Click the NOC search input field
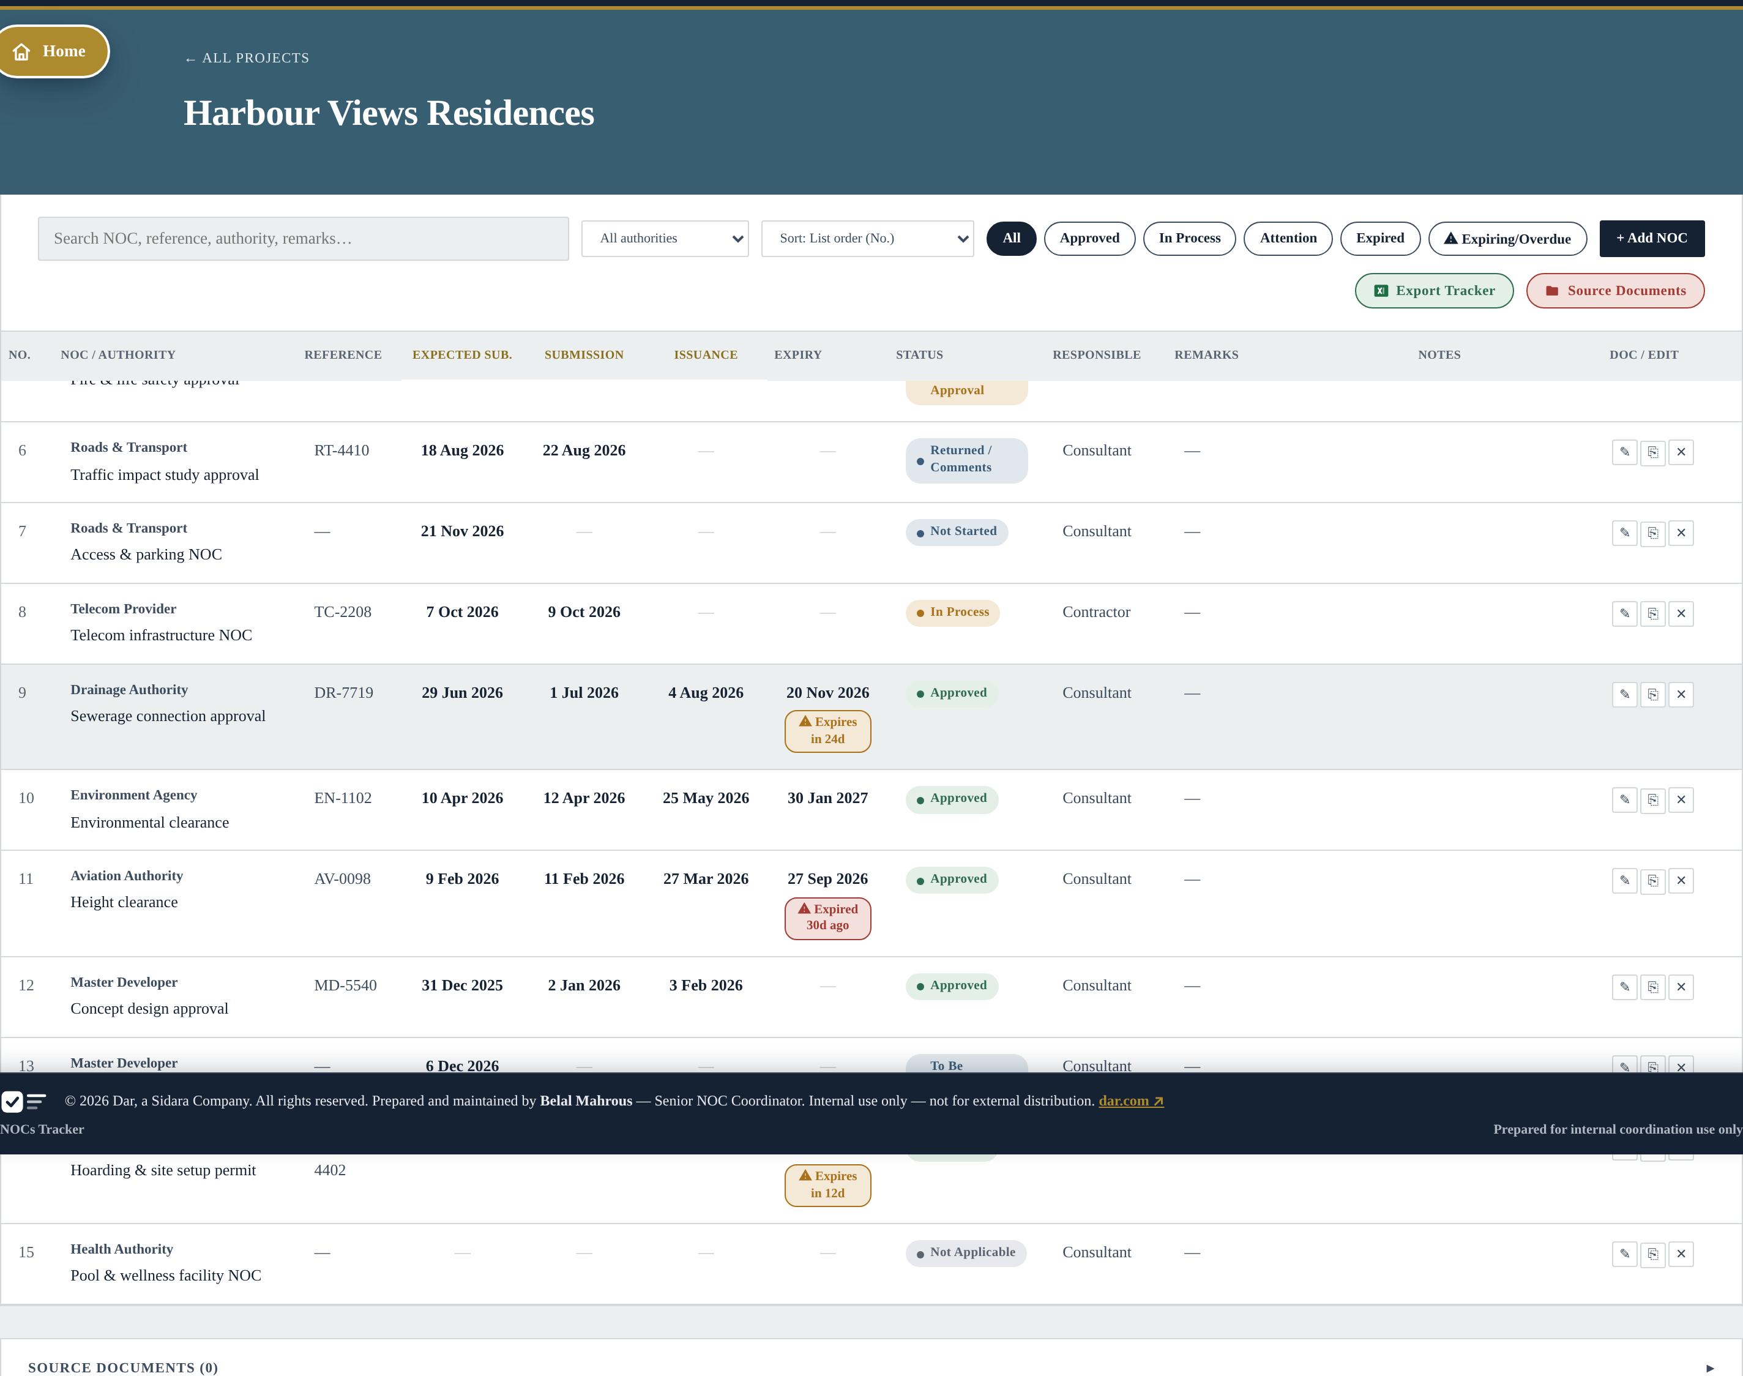The height and width of the screenshot is (1376, 1743). [303, 239]
